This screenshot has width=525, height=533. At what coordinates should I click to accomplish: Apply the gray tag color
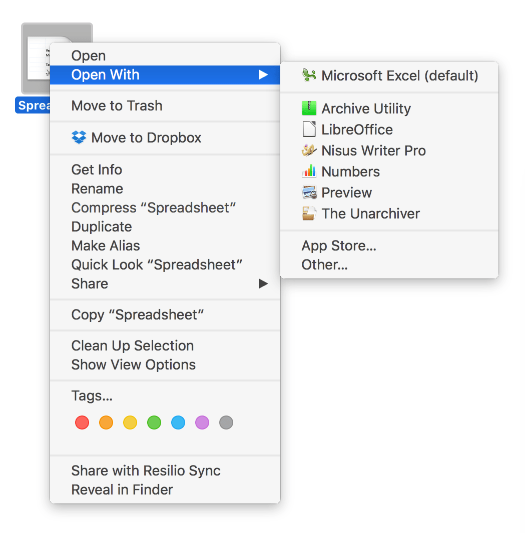click(226, 422)
